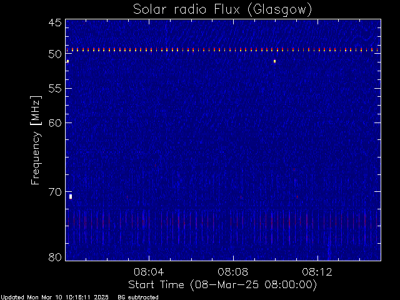Click the white burst marker near 70 MHz
Screen dimensions: 400x300
tap(71, 197)
